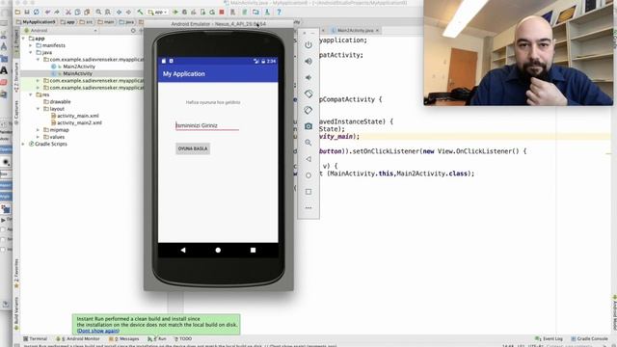Image resolution: width=617 pixels, height=347 pixels.
Task: Click the Replace icon in toolbar
Action: (x=108, y=13)
